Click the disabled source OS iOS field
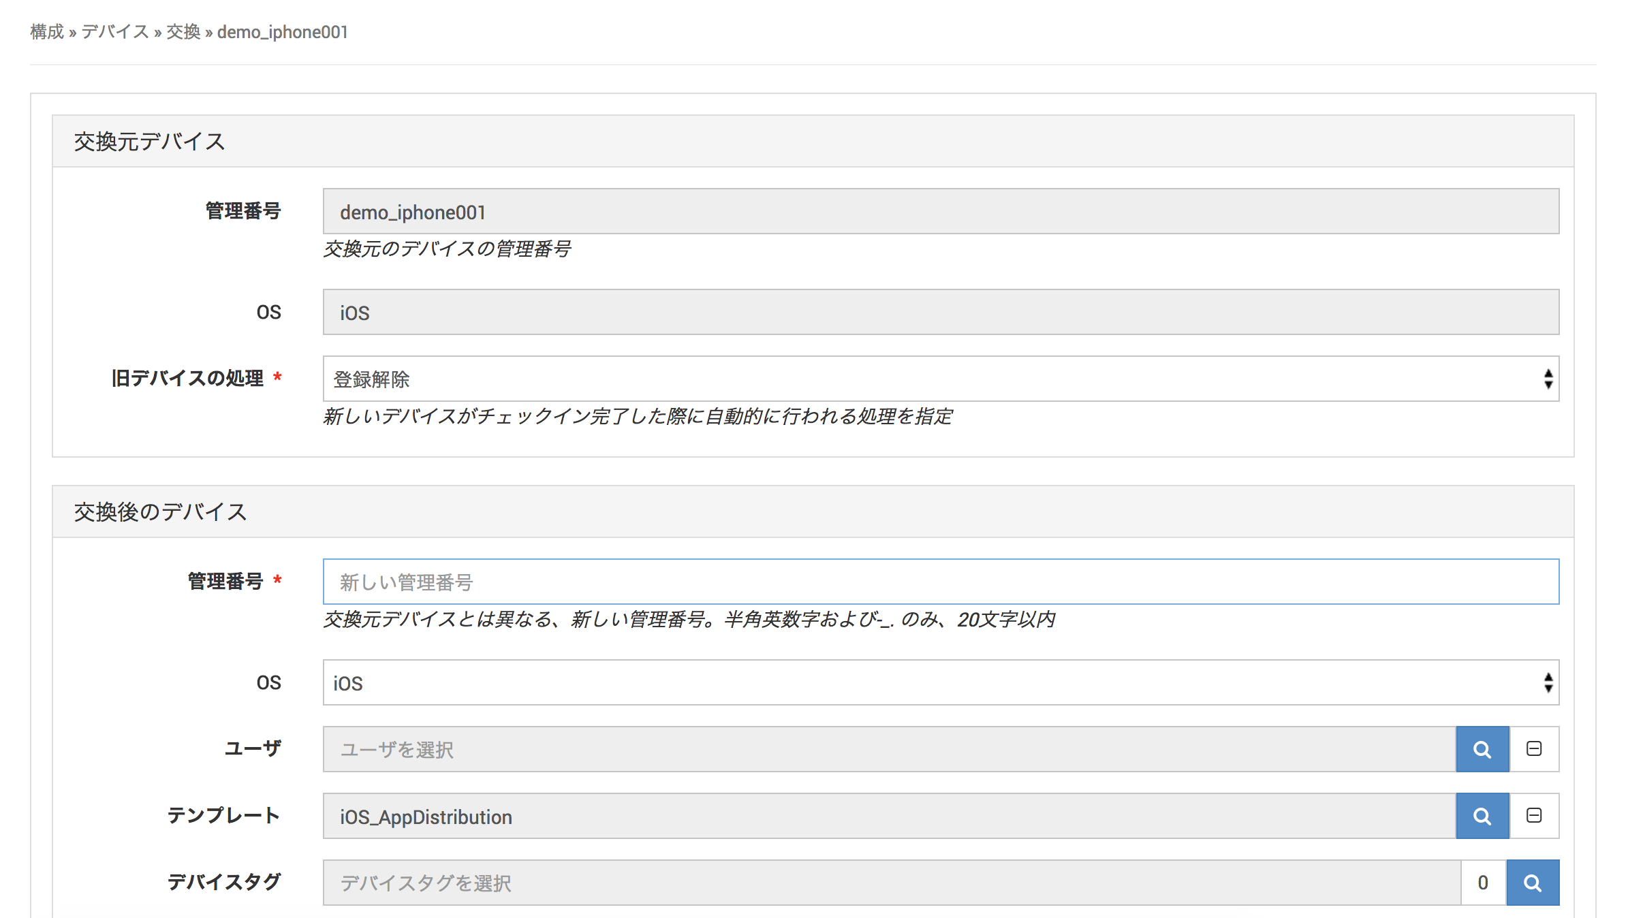Image resolution: width=1628 pixels, height=918 pixels. tap(940, 312)
